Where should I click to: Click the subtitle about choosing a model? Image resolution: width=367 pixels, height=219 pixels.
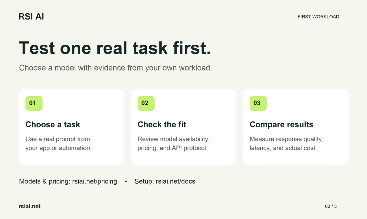(x=116, y=68)
